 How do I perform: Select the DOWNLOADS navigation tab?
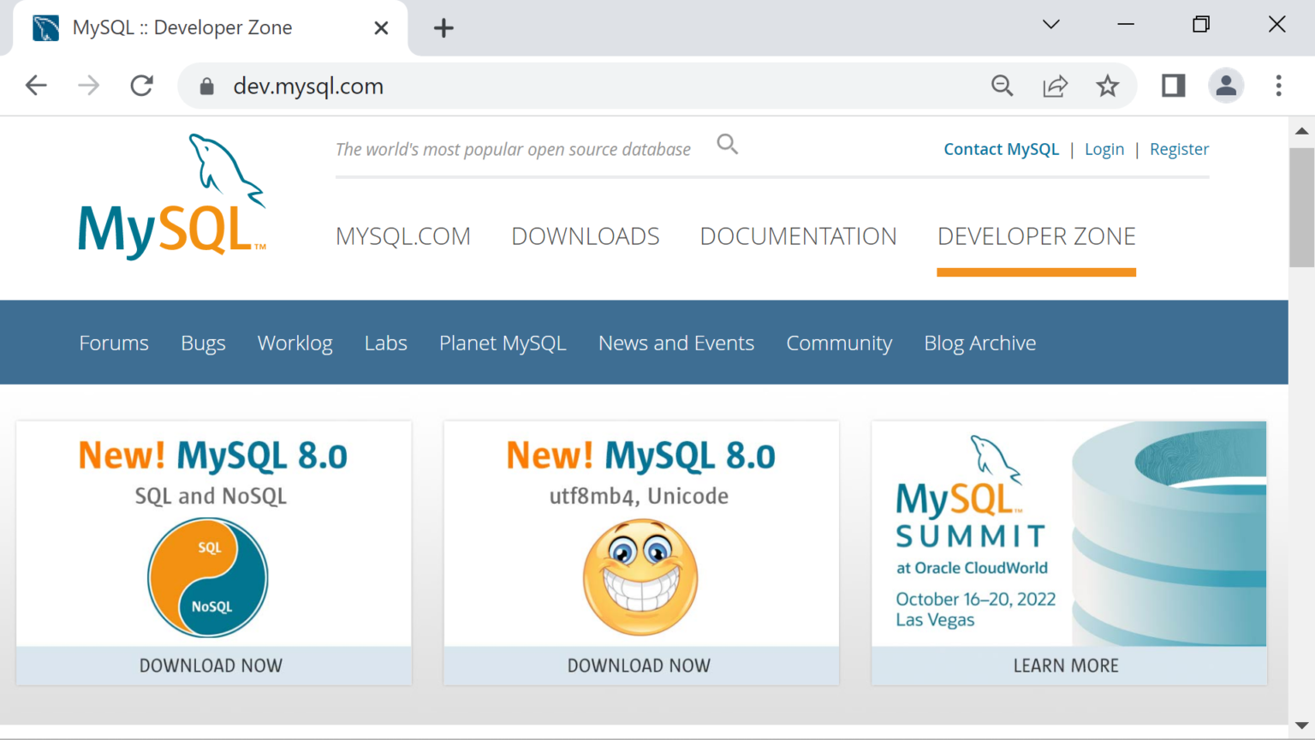pos(586,236)
